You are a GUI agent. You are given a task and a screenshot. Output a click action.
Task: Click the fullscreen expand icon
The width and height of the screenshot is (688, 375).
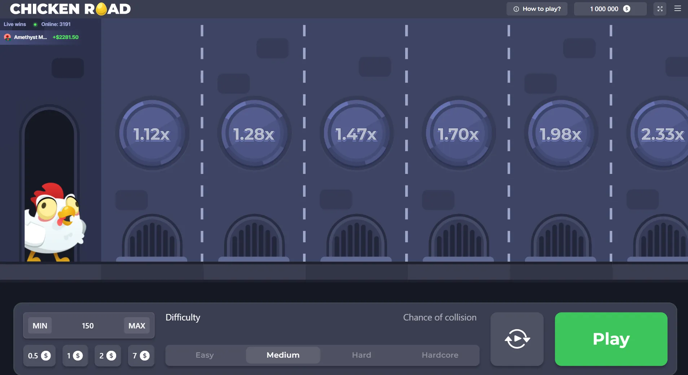(660, 9)
